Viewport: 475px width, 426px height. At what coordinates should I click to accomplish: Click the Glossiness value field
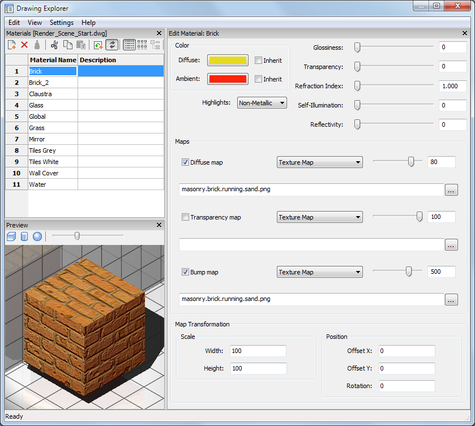tap(452, 47)
